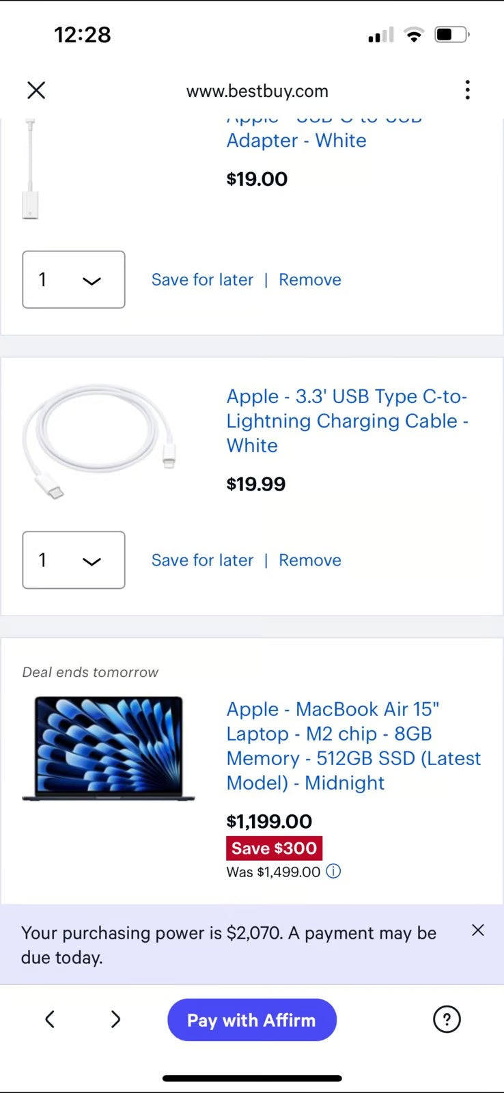Go forward using the right chevron arrow
This screenshot has height=1093, width=504.
pyautogui.click(x=115, y=1019)
